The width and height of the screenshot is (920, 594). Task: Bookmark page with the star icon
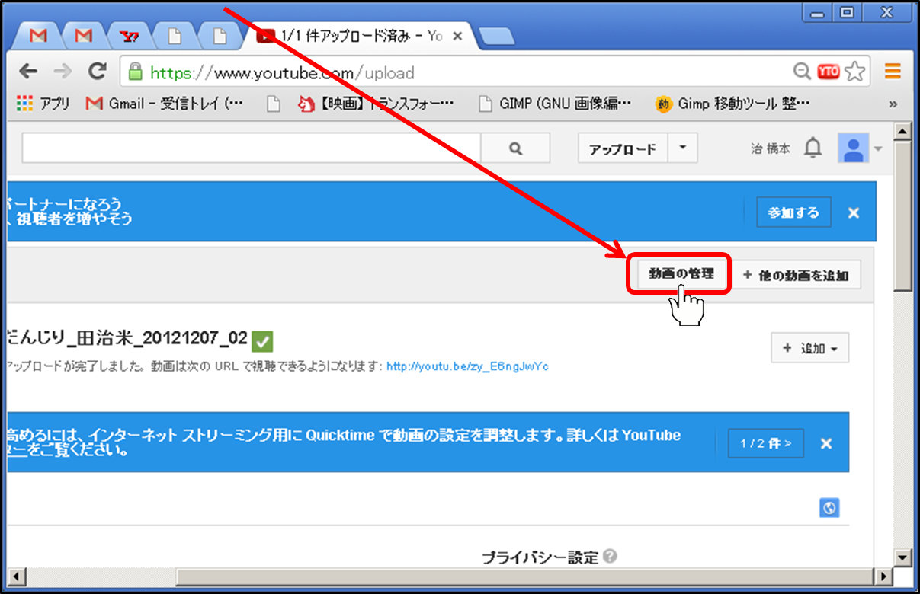click(855, 72)
